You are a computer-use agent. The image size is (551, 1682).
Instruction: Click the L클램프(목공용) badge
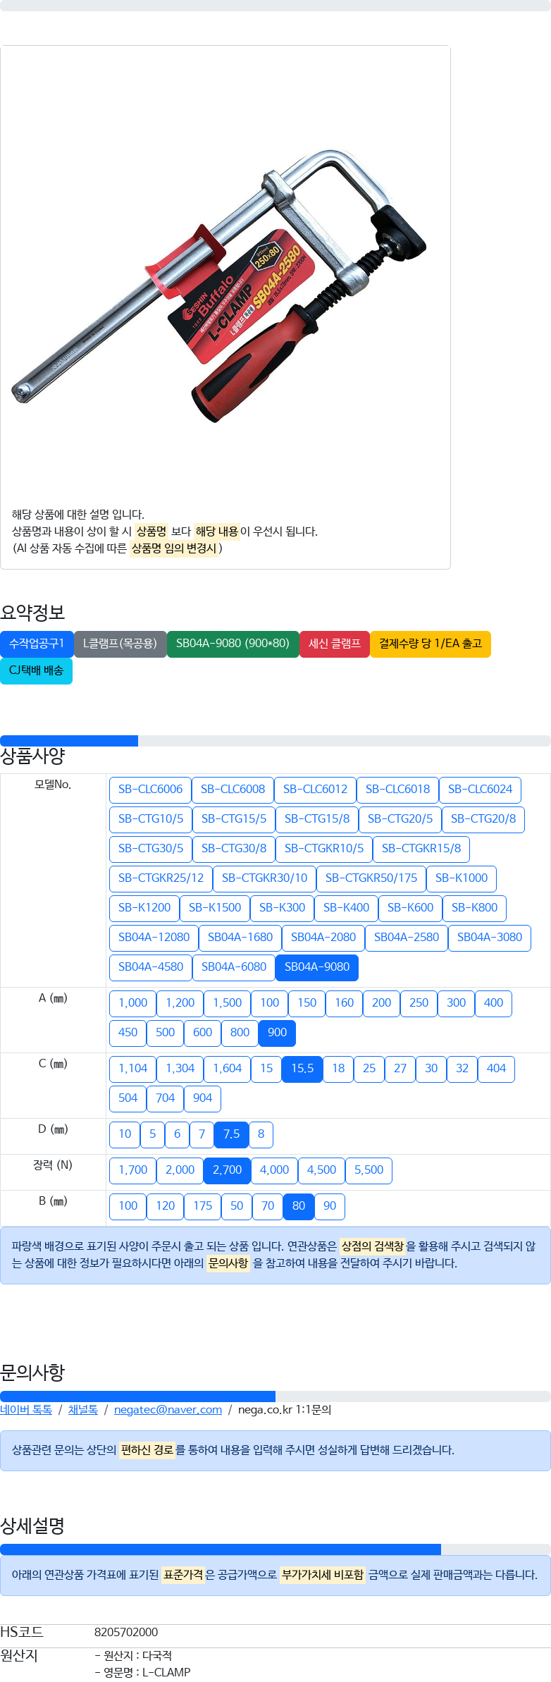click(x=120, y=644)
